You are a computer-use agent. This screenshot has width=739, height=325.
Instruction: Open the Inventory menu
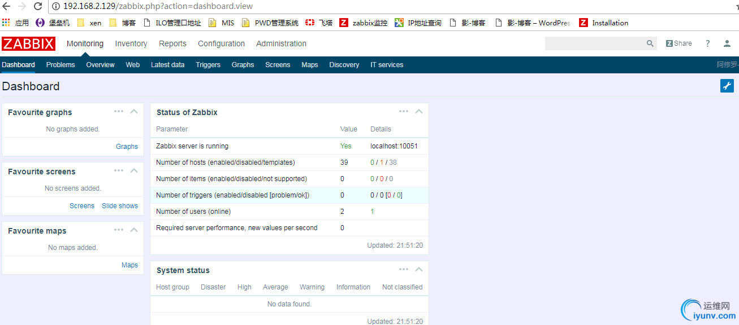pyautogui.click(x=131, y=43)
